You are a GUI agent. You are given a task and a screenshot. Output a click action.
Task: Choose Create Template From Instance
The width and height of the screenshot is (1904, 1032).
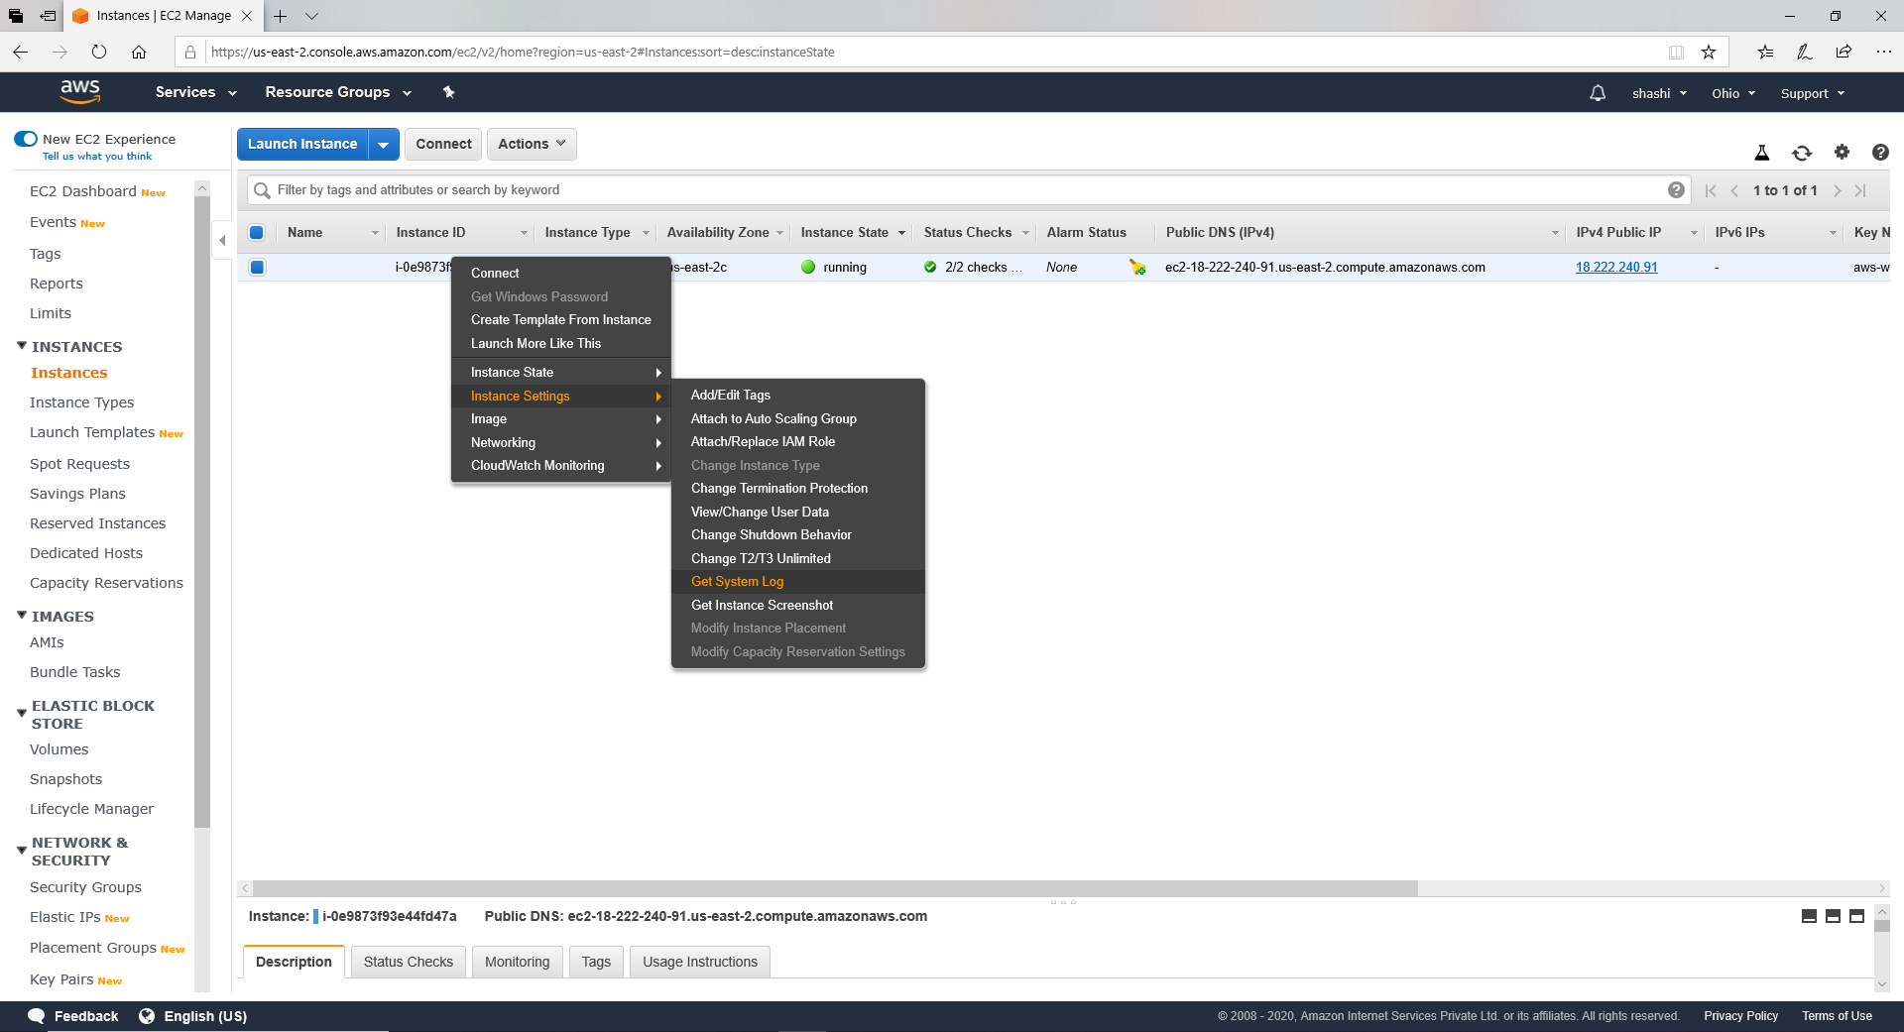(x=560, y=319)
